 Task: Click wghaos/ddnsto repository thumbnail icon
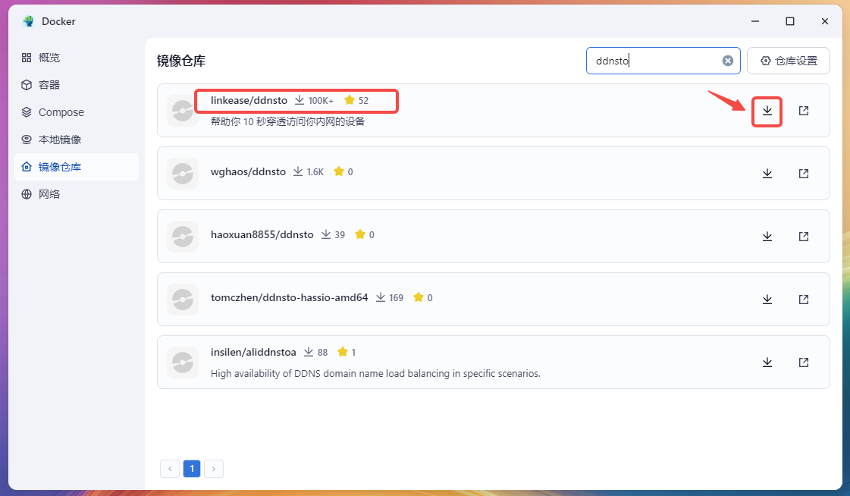click(x=183, y=174)
